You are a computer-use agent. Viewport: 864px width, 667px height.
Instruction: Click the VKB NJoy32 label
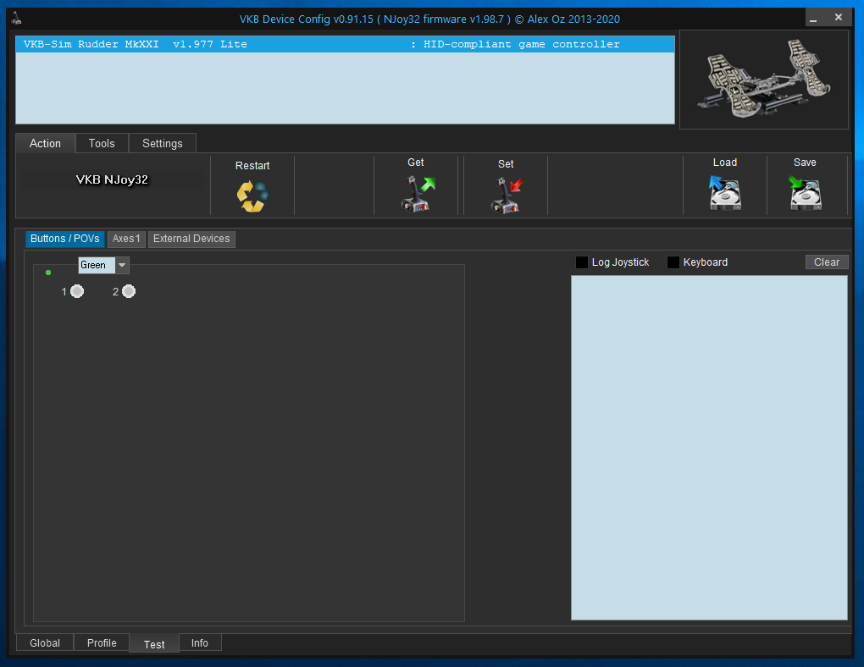[x=112, y=179]
